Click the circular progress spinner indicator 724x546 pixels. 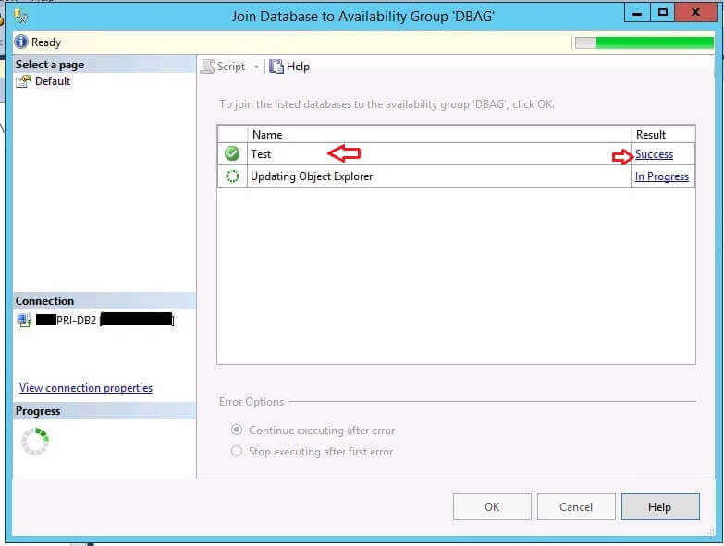click(35, 442)
